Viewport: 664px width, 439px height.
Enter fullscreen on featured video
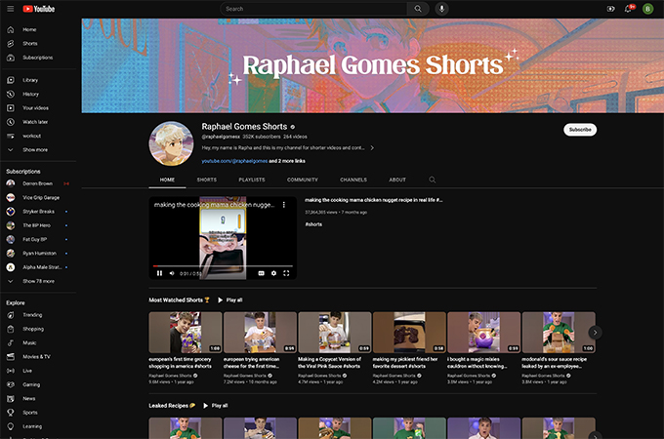286,273
